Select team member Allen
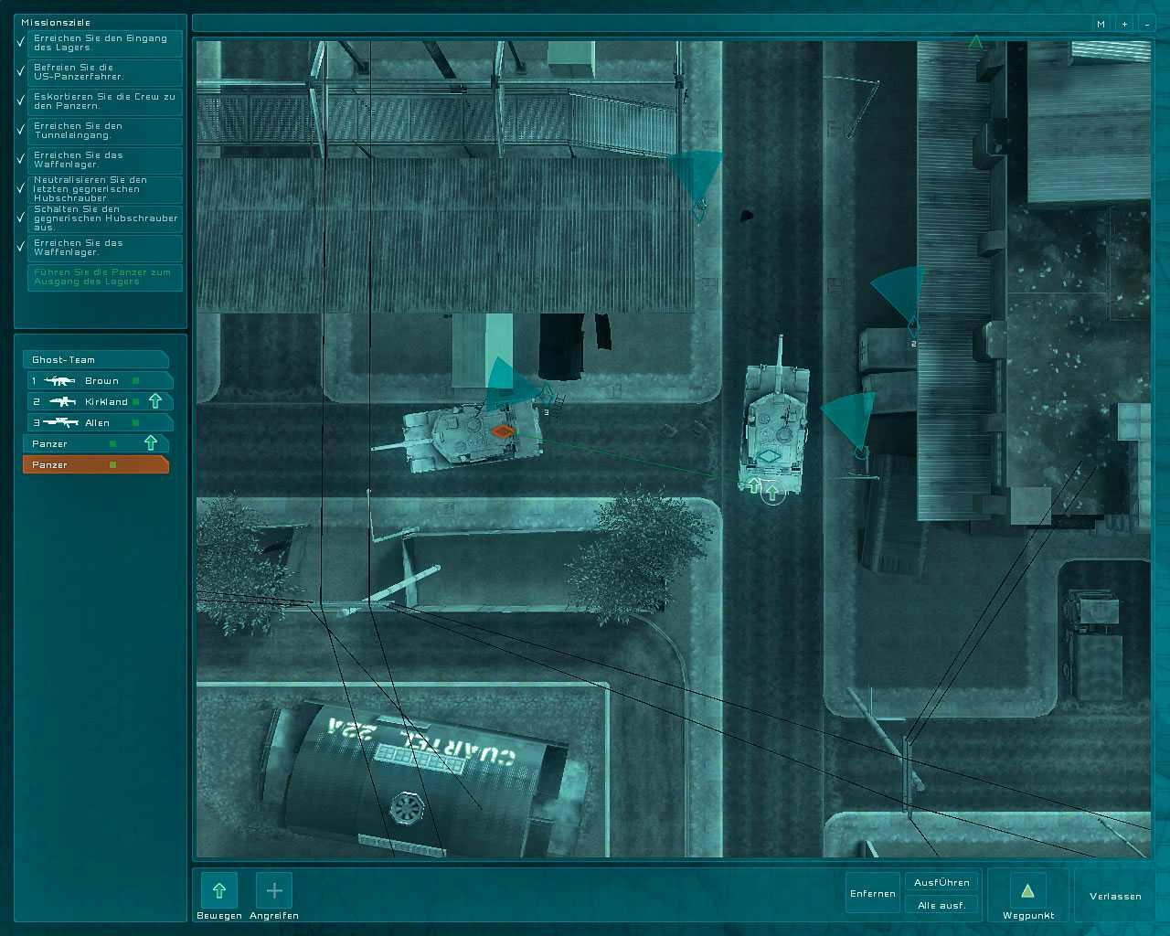Image resolution: width=1170 pixels, height=936 pixels. (100, 422)
